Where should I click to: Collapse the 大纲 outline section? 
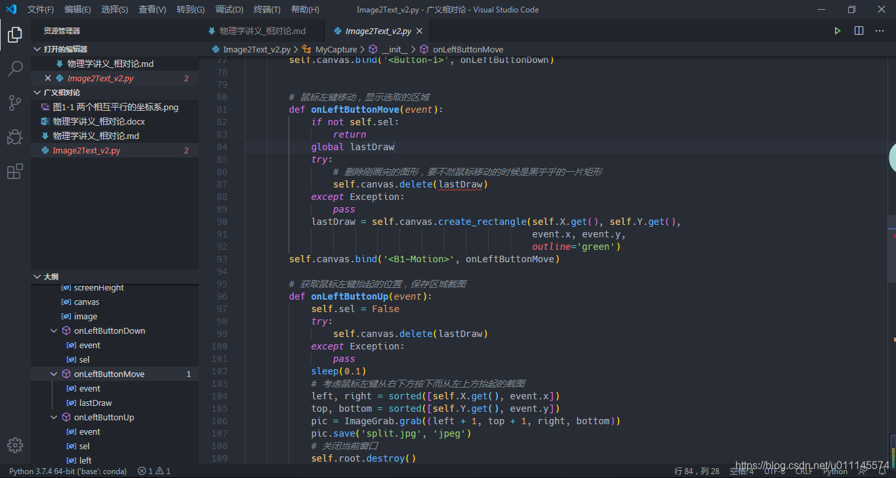tap(37, 277)
